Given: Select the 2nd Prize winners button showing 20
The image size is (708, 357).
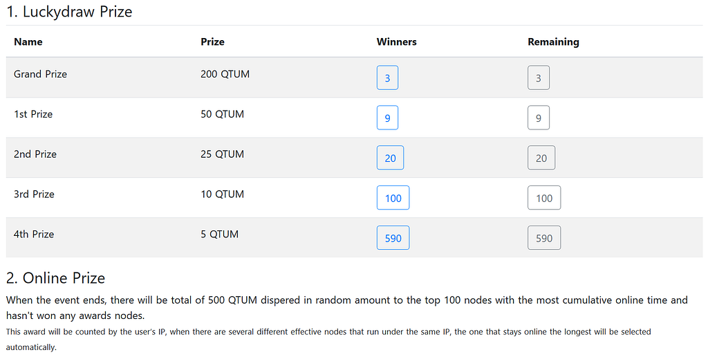Looking at the screenshot, I should click(x=390, y=158).
